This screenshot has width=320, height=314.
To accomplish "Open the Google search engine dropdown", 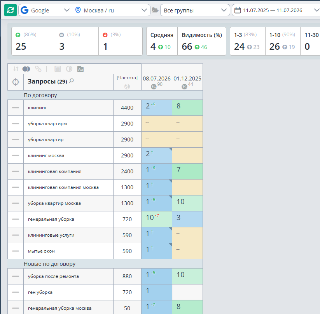I will [x=46, y=10].
